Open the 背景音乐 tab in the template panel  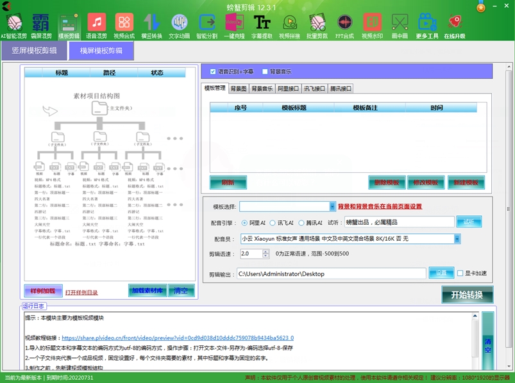(262, 88)
